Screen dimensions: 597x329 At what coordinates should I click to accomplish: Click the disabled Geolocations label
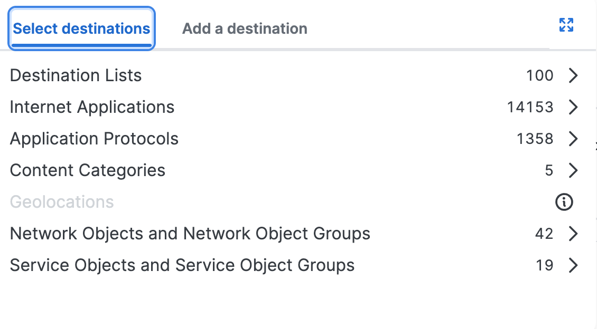pos(62,202)
